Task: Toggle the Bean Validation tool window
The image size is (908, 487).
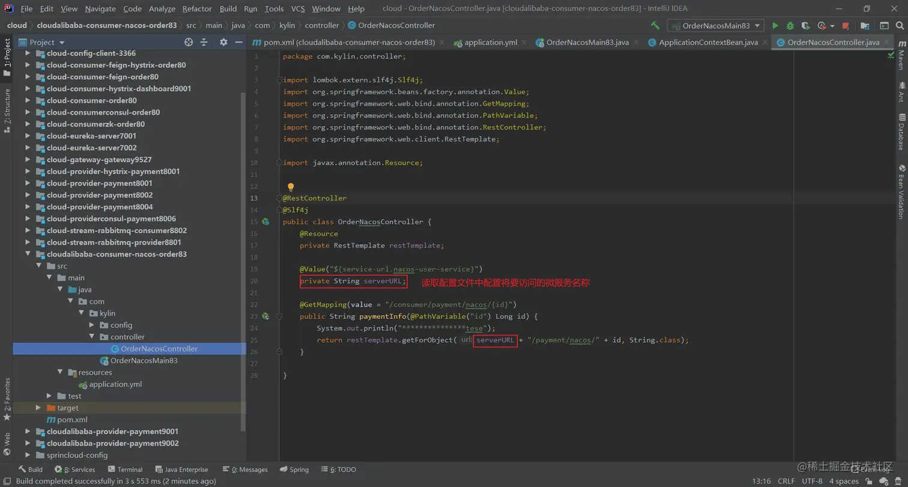Action: (x=901, y=192)
